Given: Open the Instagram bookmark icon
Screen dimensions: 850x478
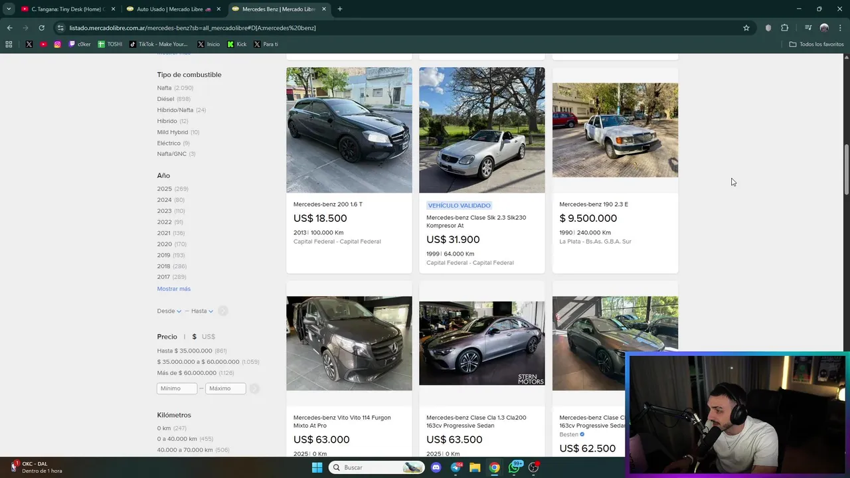Looking at the screenshot, I should coord(57,44).
